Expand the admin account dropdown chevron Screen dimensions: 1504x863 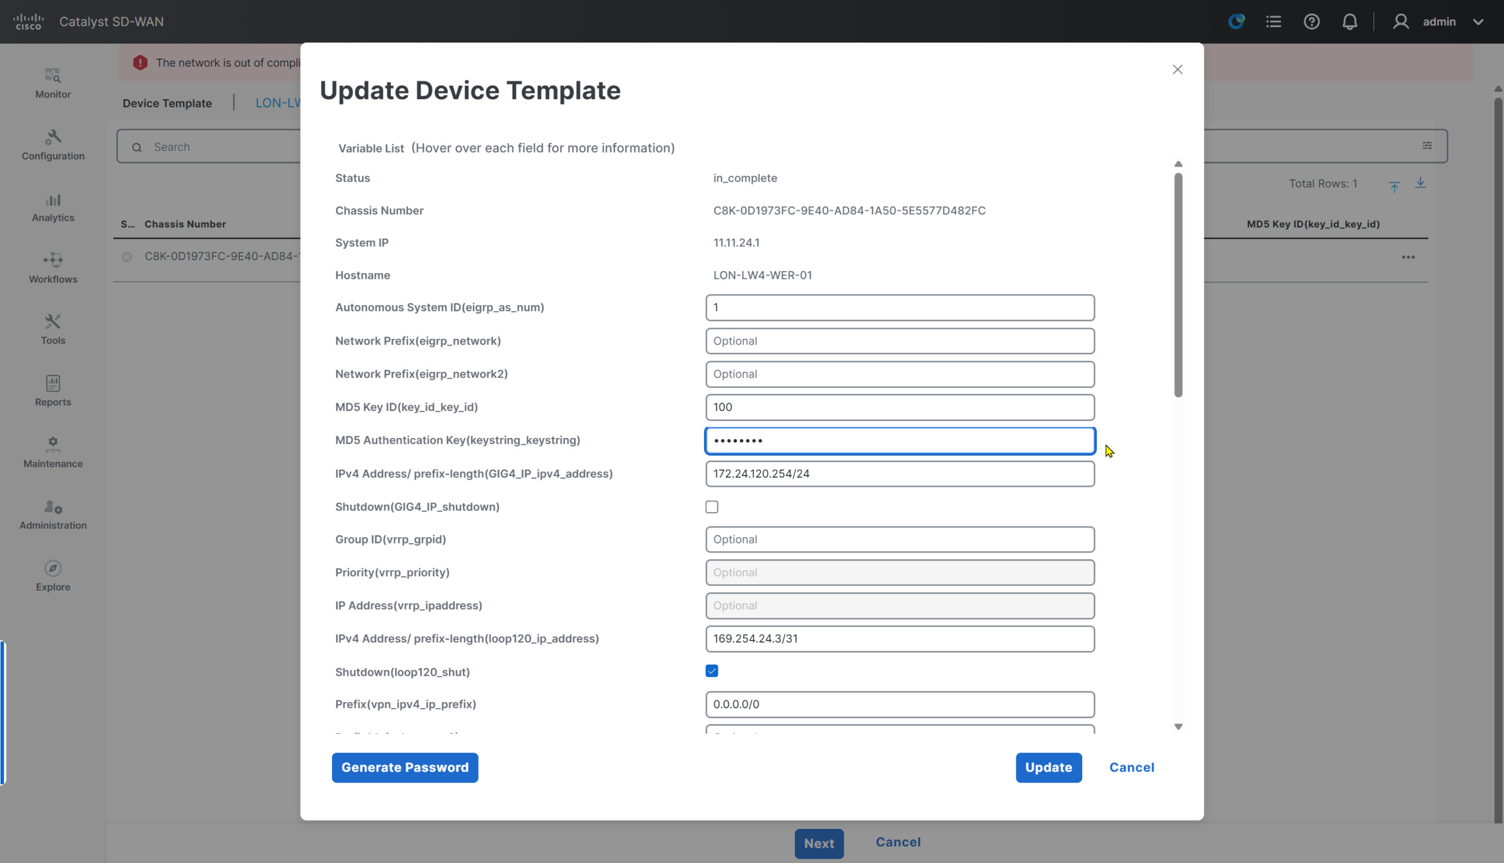[x=1478, y=22]
